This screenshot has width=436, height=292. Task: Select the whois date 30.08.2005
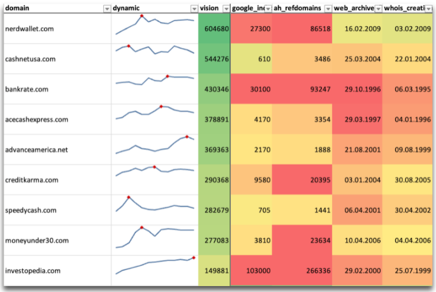click(407, 180)
